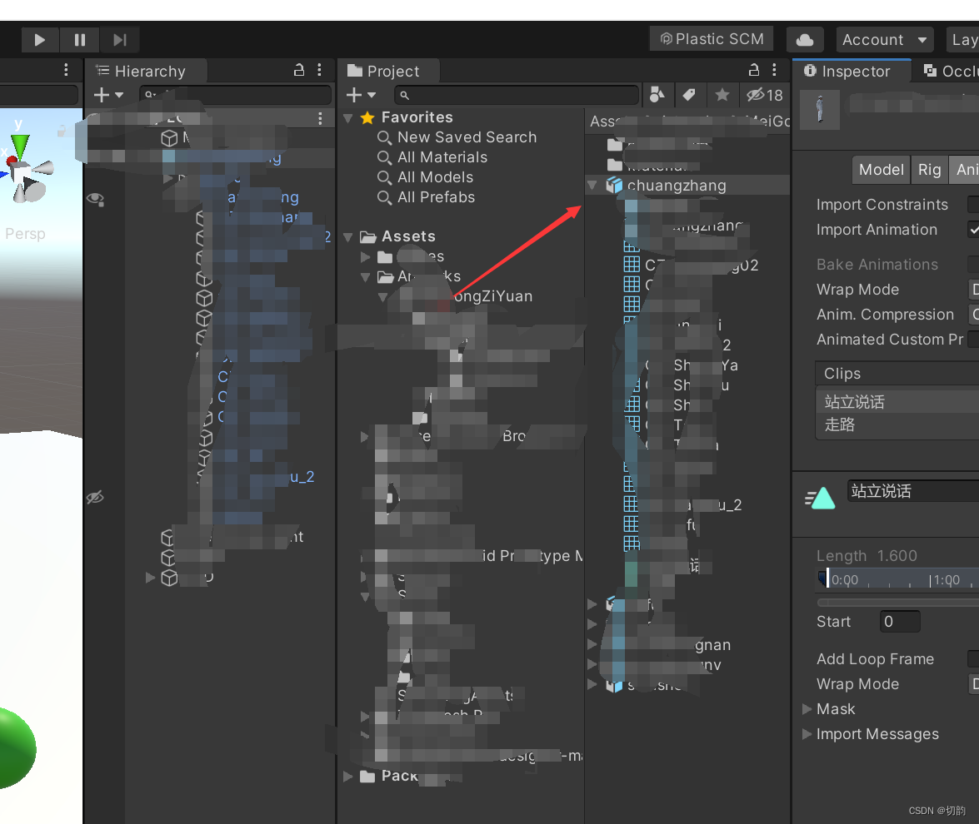Click the clip timeline start marker
This screenshot has width=979, height=824.
tap(824, 578)
